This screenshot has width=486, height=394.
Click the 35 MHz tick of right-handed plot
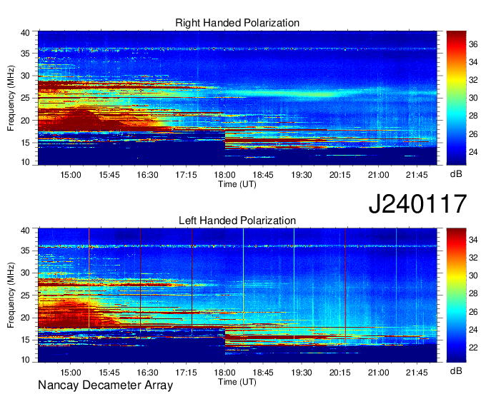[25, 54]
